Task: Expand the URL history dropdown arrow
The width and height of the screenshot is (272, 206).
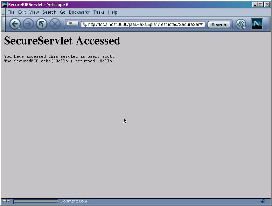Action: (201, 24)
